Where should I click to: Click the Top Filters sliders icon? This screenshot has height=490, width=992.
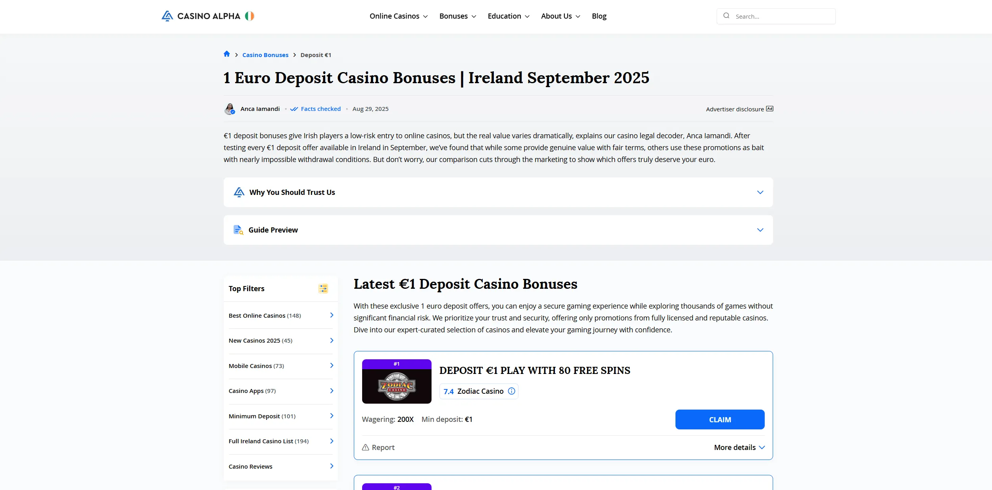323,288
